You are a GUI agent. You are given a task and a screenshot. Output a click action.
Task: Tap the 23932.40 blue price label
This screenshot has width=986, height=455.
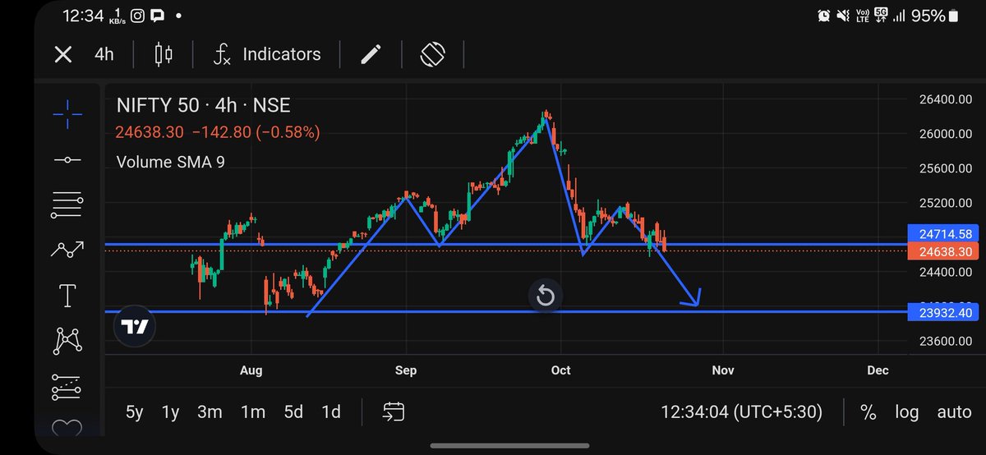(x=945, y=312)
